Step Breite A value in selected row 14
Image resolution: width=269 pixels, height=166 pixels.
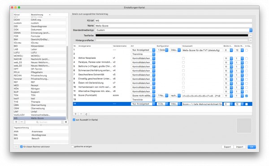click(231, 104)
